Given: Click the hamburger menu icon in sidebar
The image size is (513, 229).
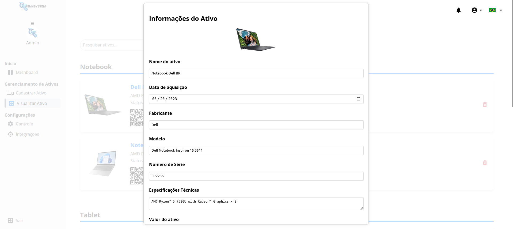Looking at the screenshot, I should tap(33, 23).
